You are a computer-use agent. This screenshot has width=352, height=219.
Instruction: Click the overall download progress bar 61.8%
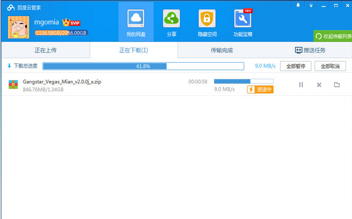[x=143, y=66]
